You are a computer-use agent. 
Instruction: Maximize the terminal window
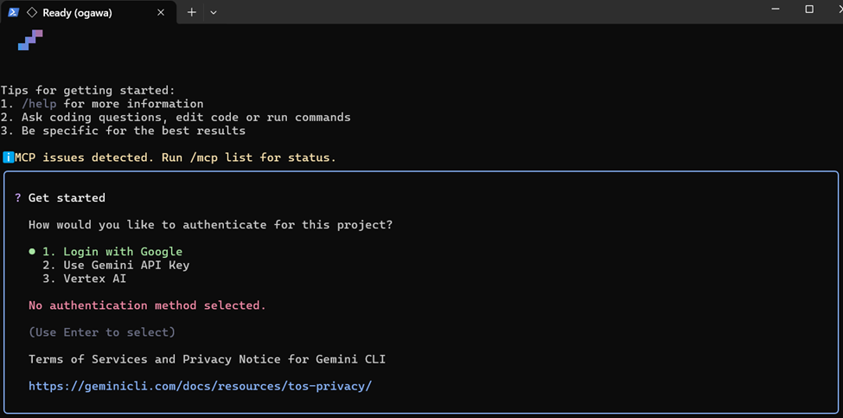[x=809, y=10]
